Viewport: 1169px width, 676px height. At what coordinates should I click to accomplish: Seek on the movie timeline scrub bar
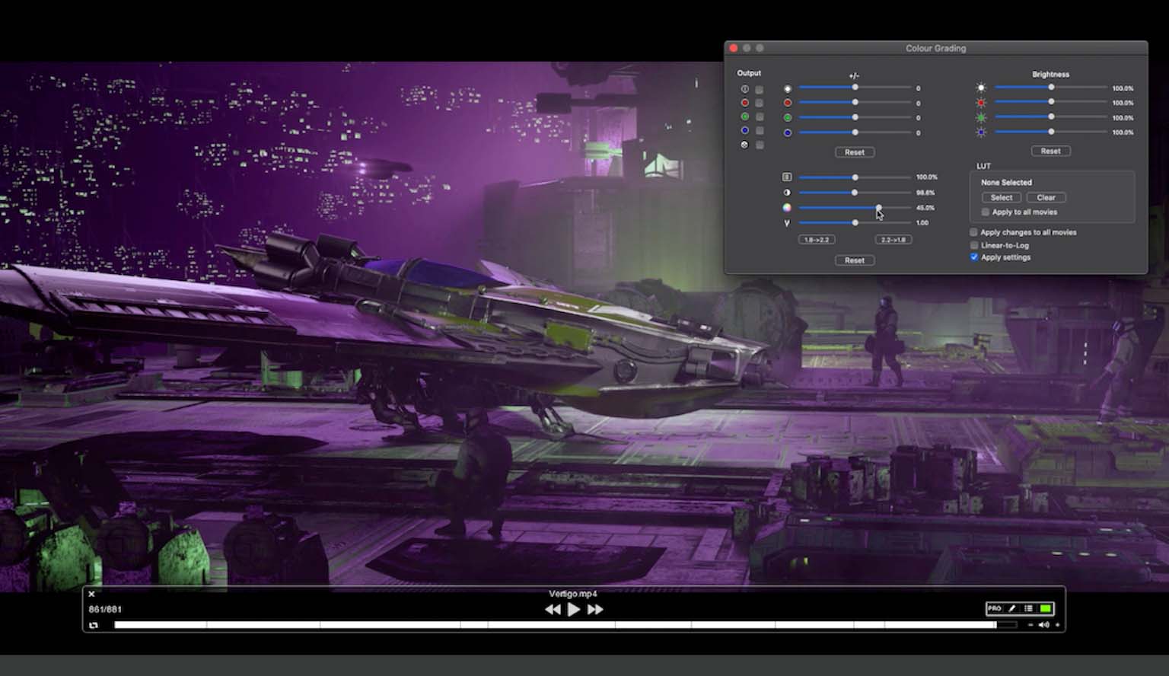pyautogui.click(x=565, y=625)
